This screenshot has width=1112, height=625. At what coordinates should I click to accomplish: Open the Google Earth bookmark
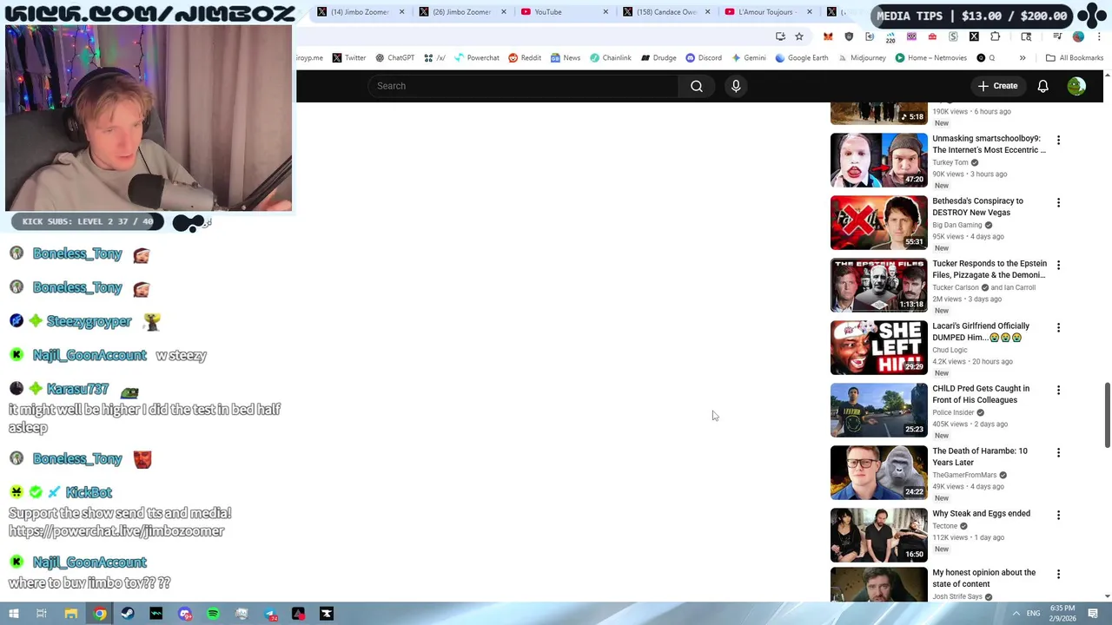[x=801, y=58]
